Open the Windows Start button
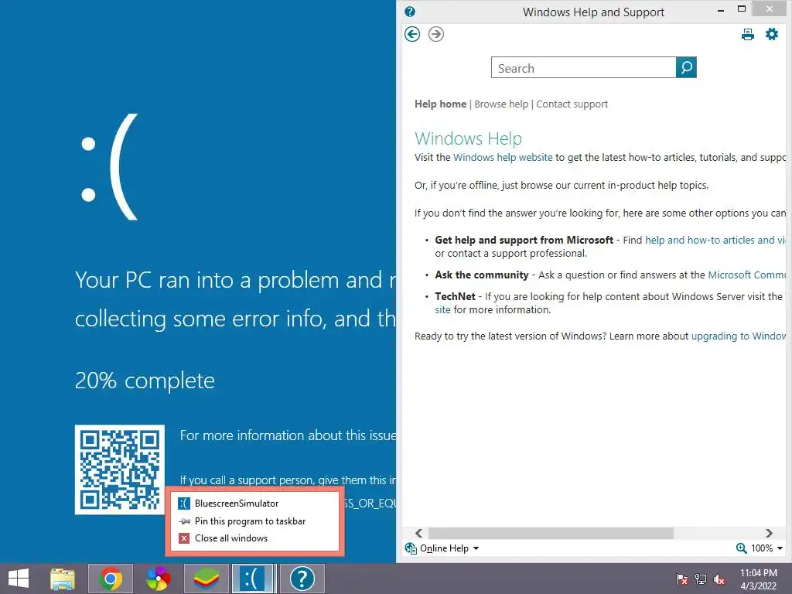The height and width of the screenshot is (594, 792). (19, 579)
